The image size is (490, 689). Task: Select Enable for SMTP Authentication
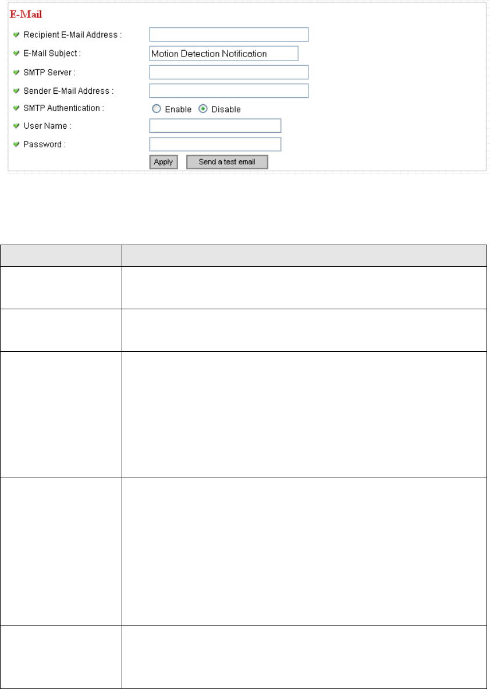[157, 109]
